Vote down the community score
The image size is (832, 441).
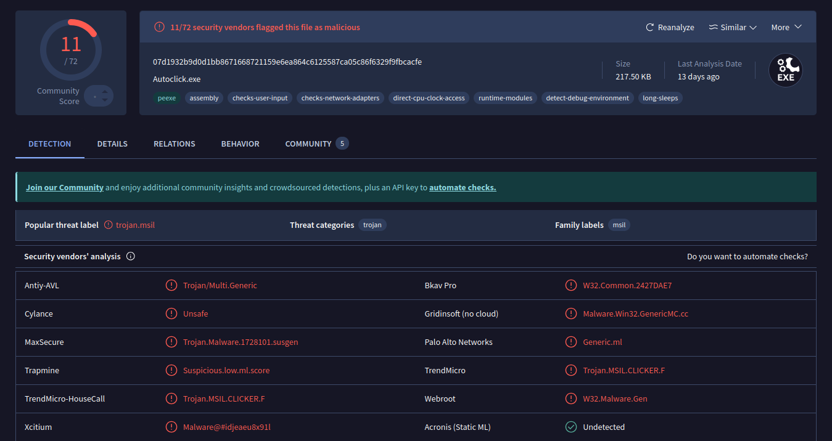tap(105, 100)
